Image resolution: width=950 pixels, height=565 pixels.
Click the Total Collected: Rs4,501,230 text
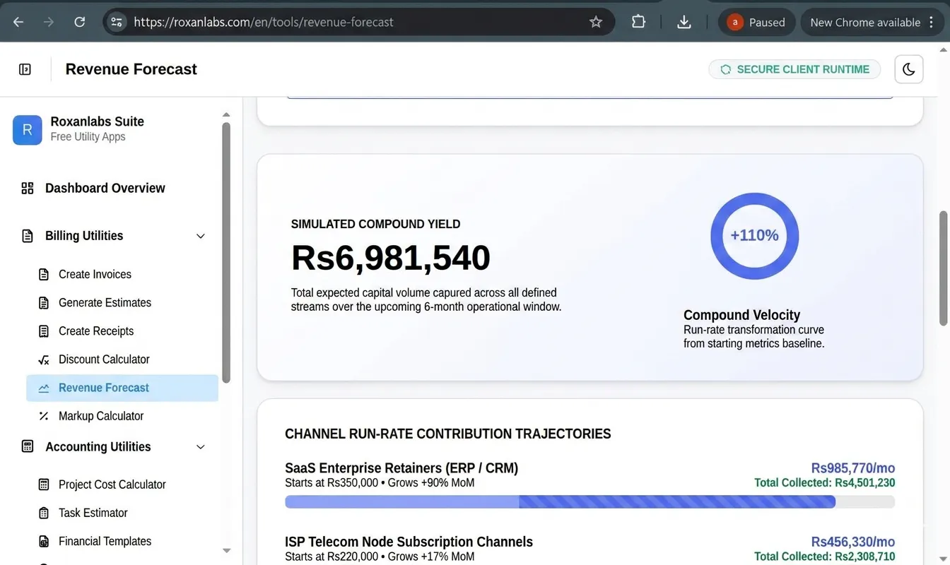[x=825, y=483]
